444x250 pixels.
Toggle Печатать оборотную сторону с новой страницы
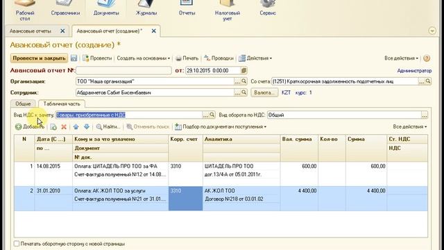click(x=17, y=244)
